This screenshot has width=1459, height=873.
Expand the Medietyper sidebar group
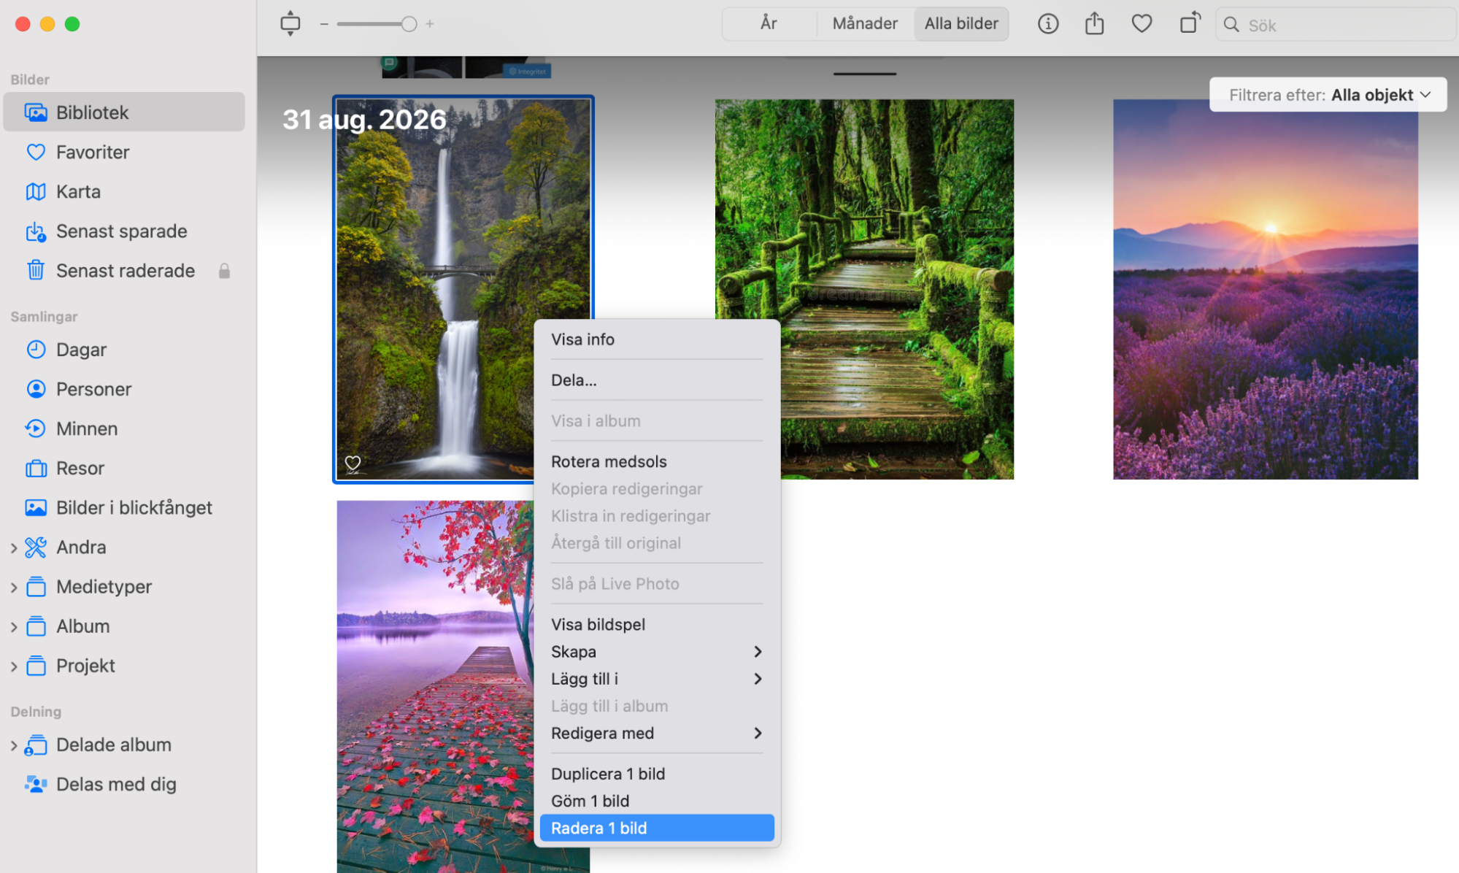tap(14, 587)
